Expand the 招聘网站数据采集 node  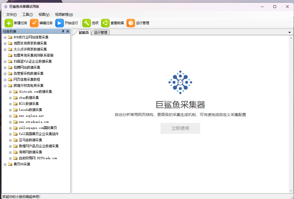tap(5, 68)
